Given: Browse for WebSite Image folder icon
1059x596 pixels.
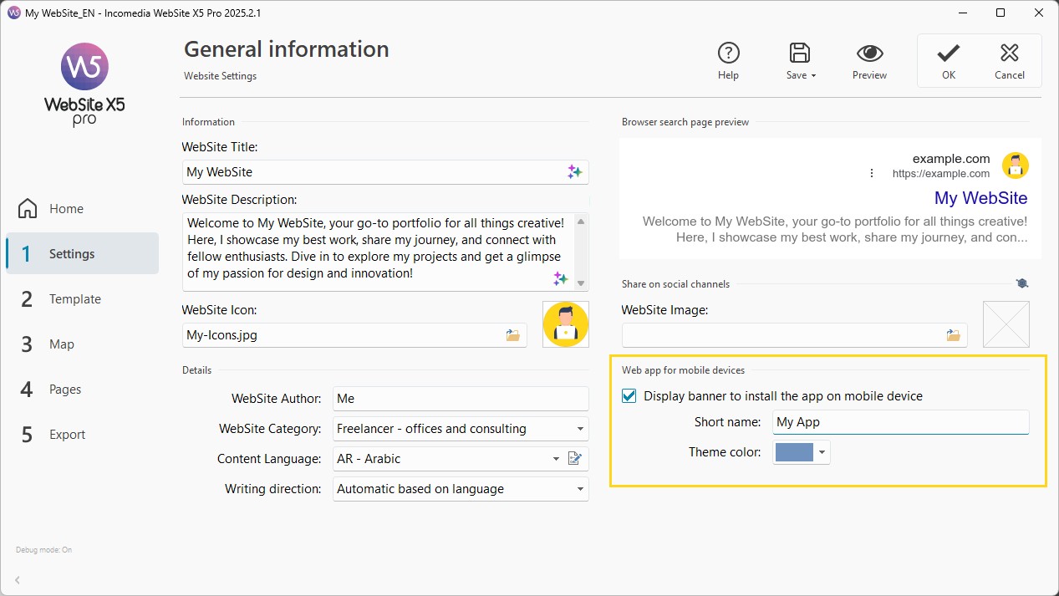Looking at the screenshot, I should tap(953, 335).
